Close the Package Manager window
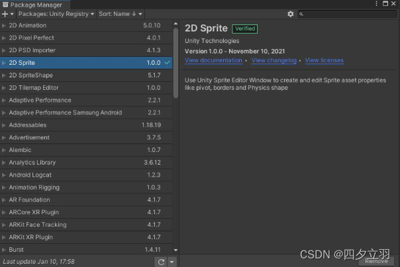This screenshot has width=400, height=267. pyautogui.click(x=393, y=3)
